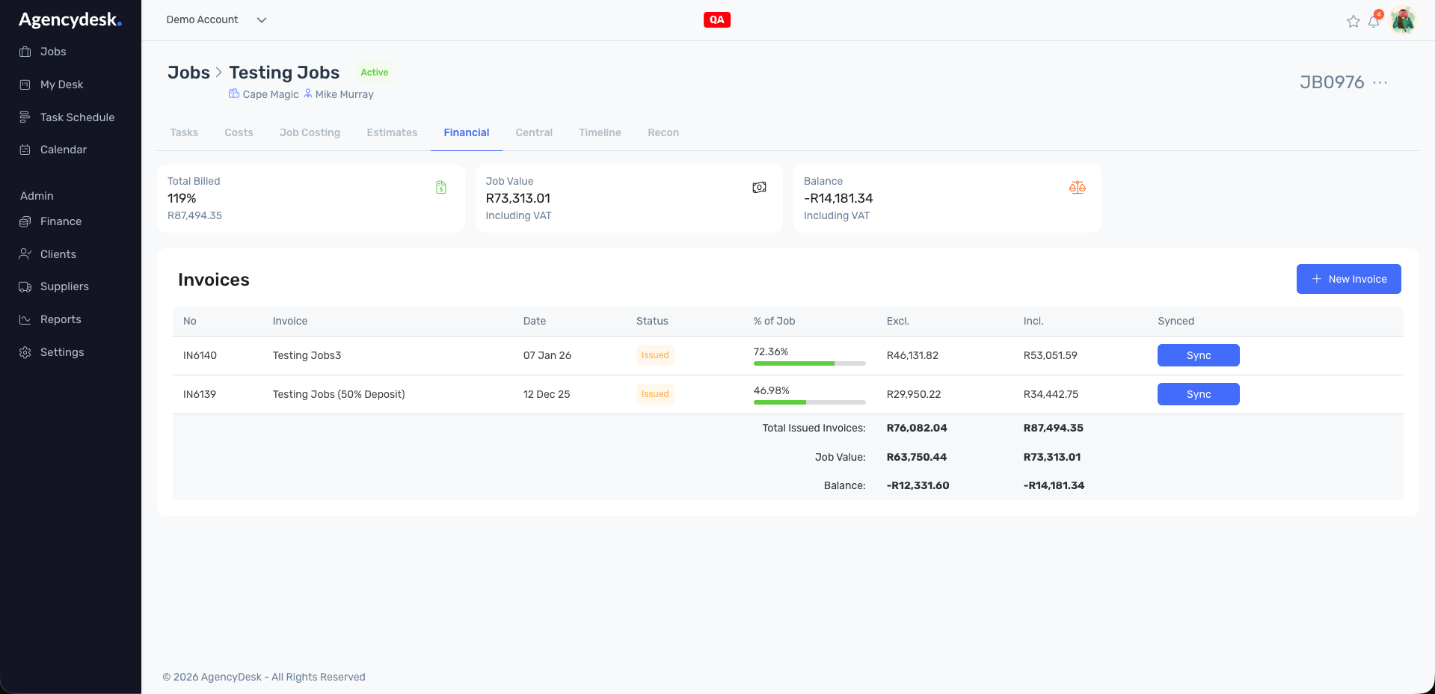1435x694 pixels.
Task: Create a New Invoice
Action: pyautogui.click(x=1348, y=279)
